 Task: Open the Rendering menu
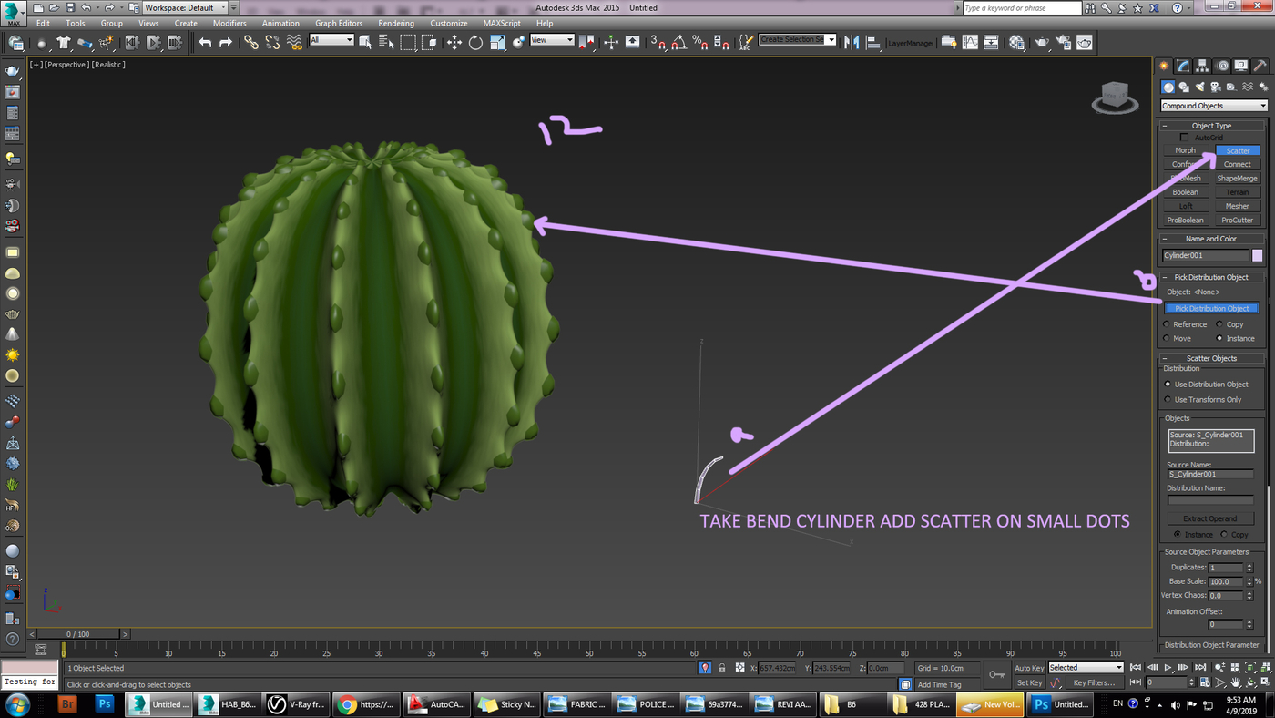pos(395,23)
